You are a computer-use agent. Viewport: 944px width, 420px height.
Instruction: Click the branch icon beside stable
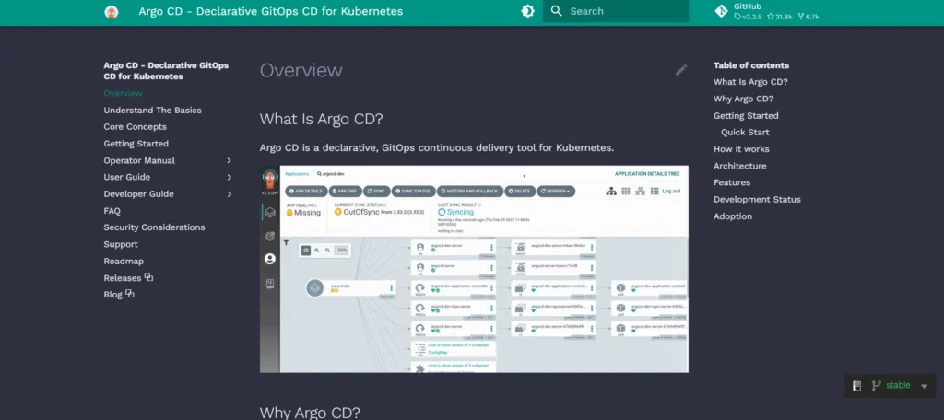(876, 386)
